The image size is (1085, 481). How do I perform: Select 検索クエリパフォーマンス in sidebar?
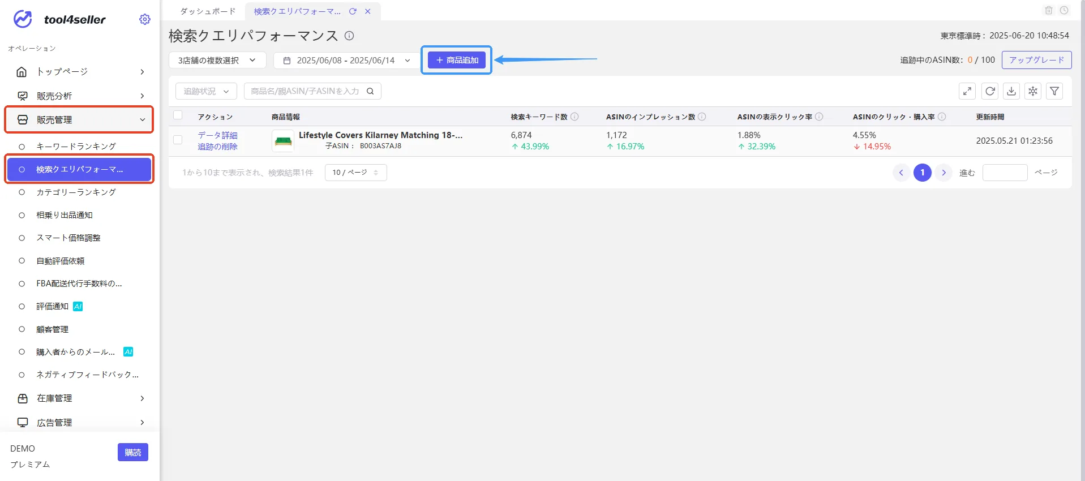click(x=79, y=169)
